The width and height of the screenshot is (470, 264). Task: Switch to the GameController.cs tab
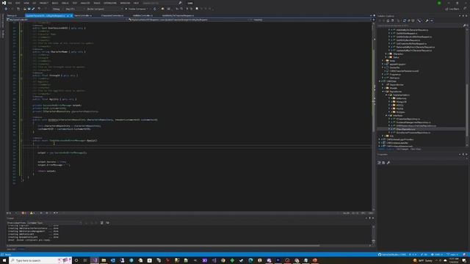pyautogui.click(x=83, y=15)
